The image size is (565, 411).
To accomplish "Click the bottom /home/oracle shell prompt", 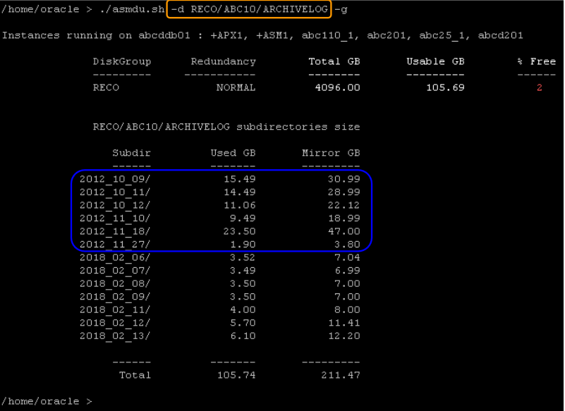I will coord(47,401).
